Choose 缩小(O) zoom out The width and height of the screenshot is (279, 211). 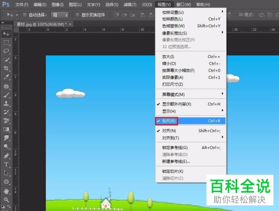click(x=191, y=64)
